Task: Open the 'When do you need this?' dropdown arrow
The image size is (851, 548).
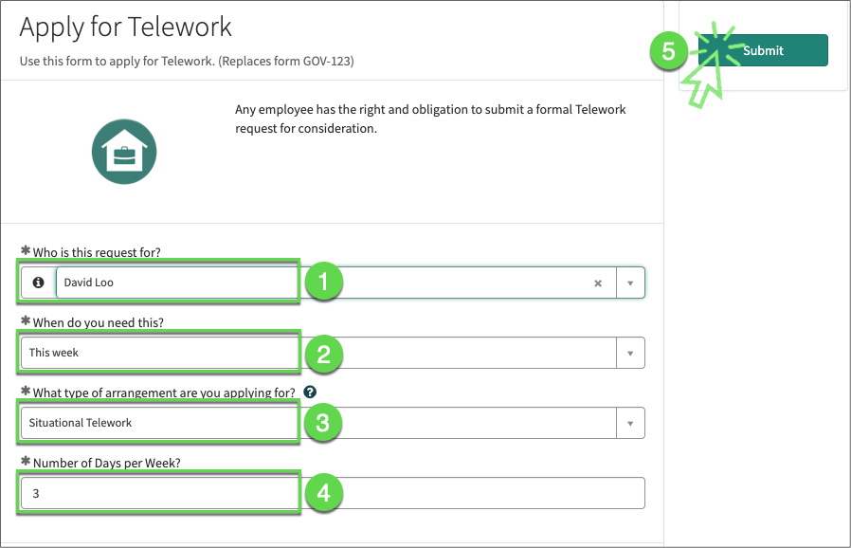Action: click(631, 353)
